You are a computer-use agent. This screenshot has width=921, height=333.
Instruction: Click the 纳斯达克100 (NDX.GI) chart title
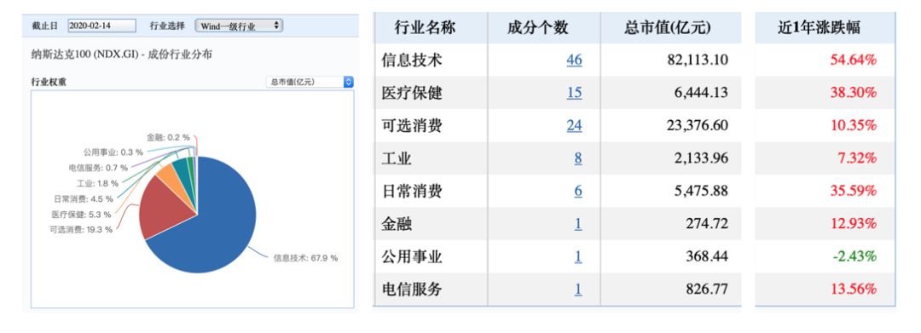(x=122, y=55)
